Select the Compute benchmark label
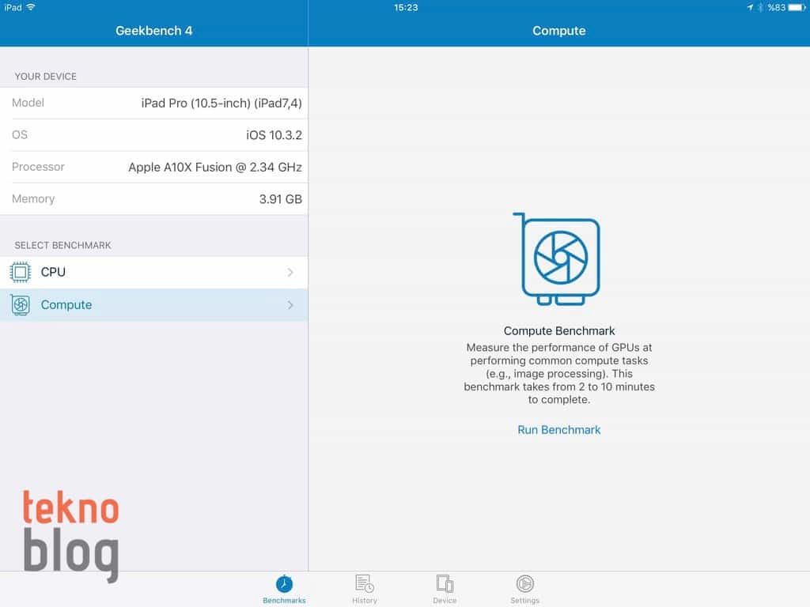 pyautogui.click(x=66, y=305)
